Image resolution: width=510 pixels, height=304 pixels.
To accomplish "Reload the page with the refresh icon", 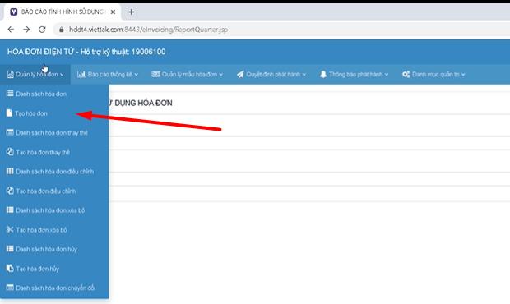I will click(42, 30).
